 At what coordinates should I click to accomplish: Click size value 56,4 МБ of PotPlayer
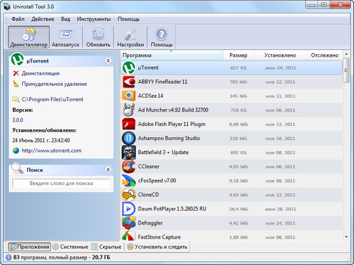click(x=238, y=209)
